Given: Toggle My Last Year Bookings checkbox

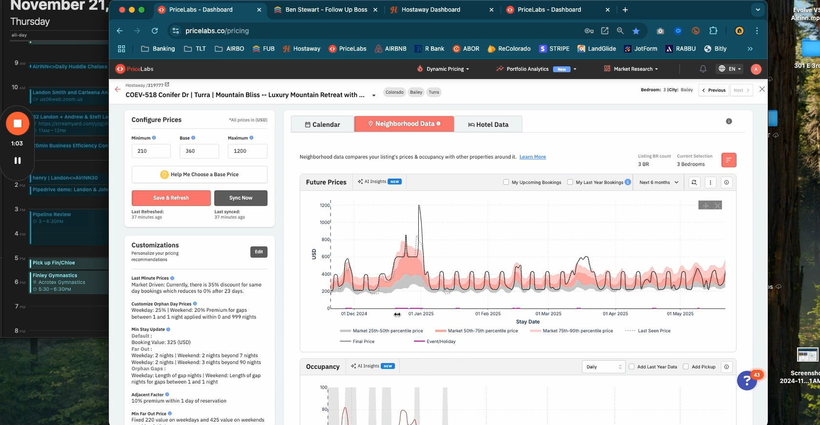Looking at the screenshot, I should [570, 182].
